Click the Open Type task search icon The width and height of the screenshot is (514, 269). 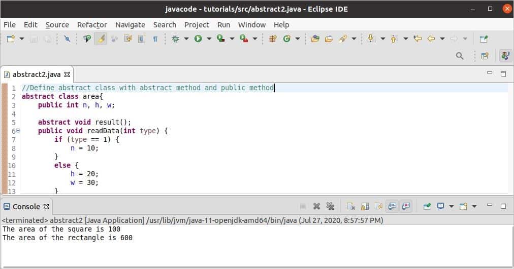click(87, 39)
